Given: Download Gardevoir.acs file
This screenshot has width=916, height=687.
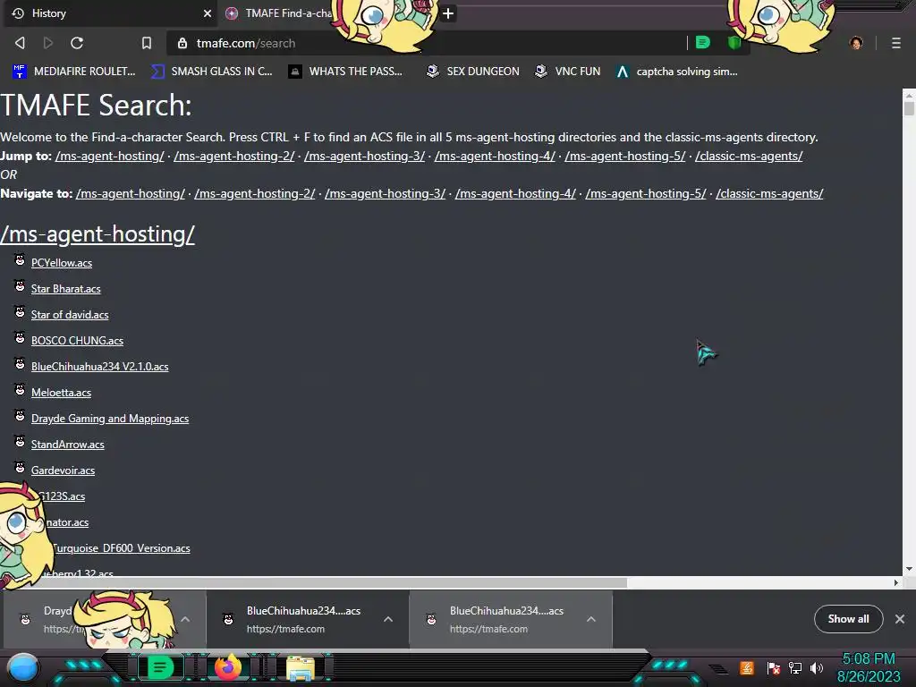Looking at the screenshot, I should coord(63,471).
